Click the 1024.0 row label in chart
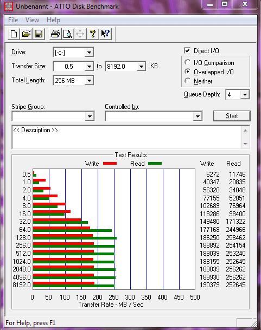Viewport: 261px width, 330px height. pyautogui.click(x=22, y=262)
